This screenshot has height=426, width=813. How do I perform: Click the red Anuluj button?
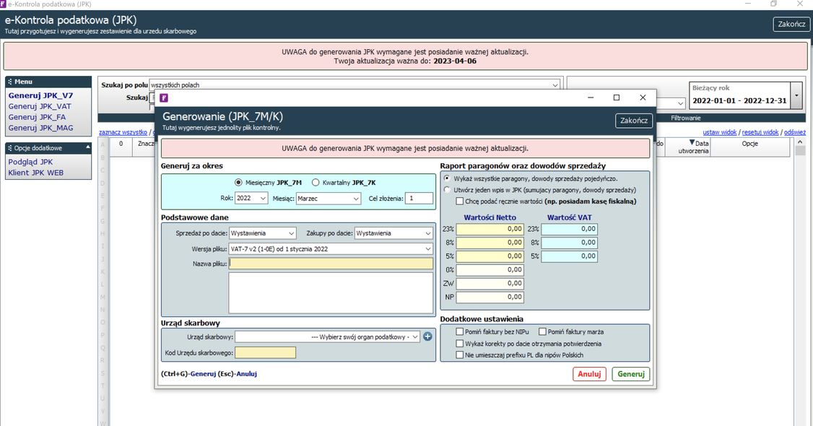[x=589, y=374]
